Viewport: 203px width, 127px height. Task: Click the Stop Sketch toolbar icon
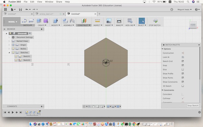[x=155, y=21]
